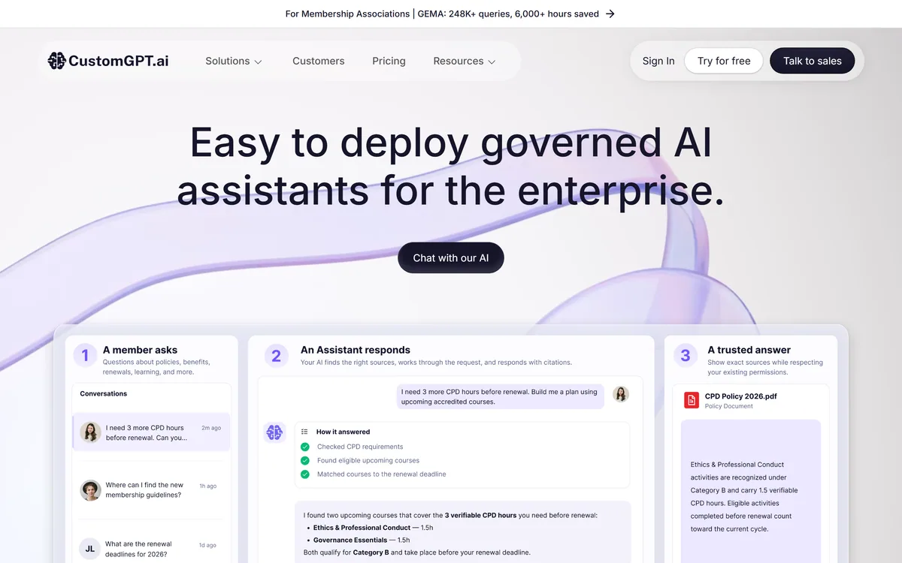Open the Resources nav item
This screenshot has width=902, height=563.
[465, 61]
